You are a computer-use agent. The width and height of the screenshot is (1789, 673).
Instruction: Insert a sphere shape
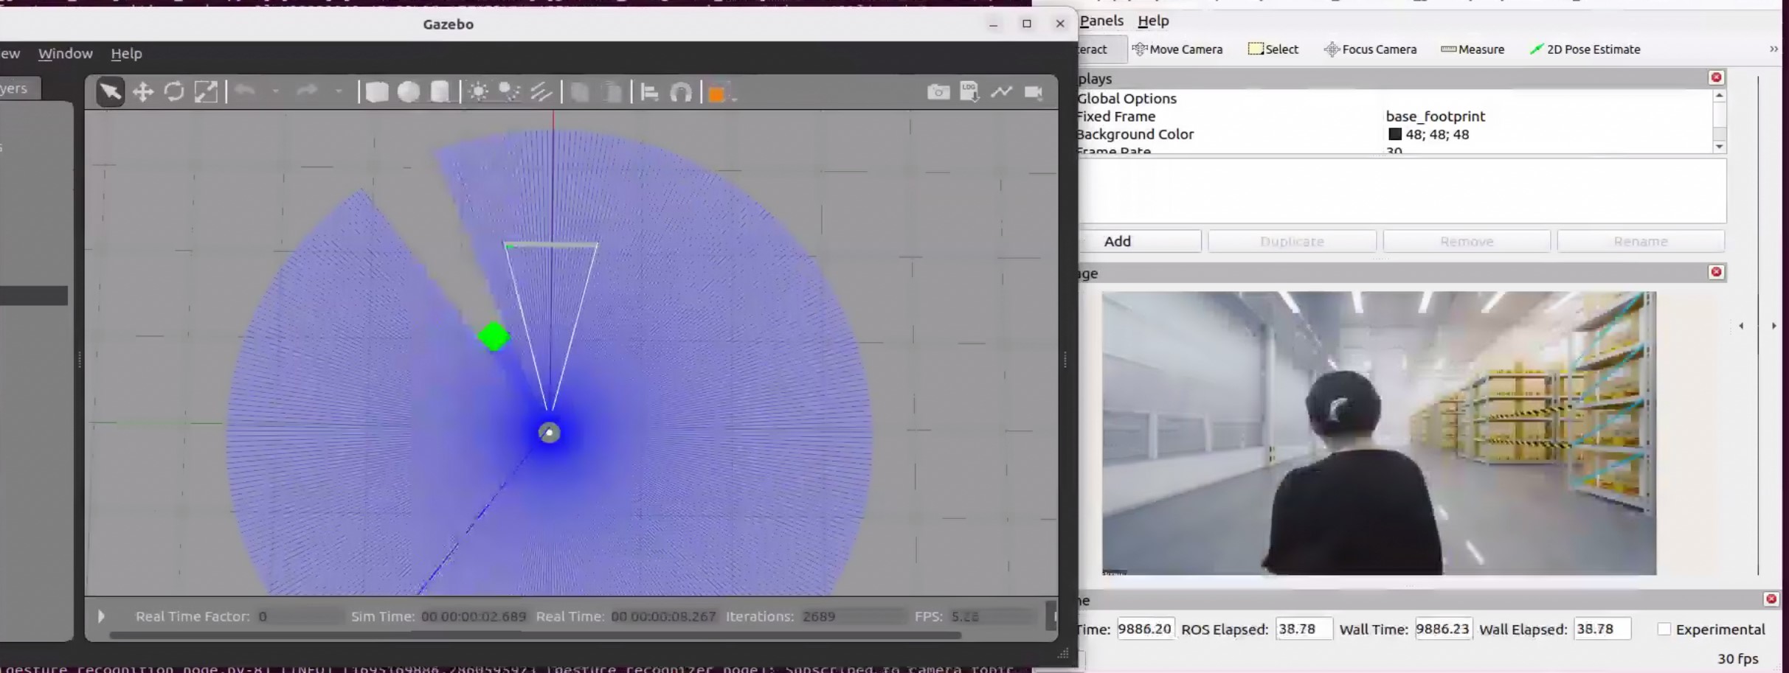408,92
